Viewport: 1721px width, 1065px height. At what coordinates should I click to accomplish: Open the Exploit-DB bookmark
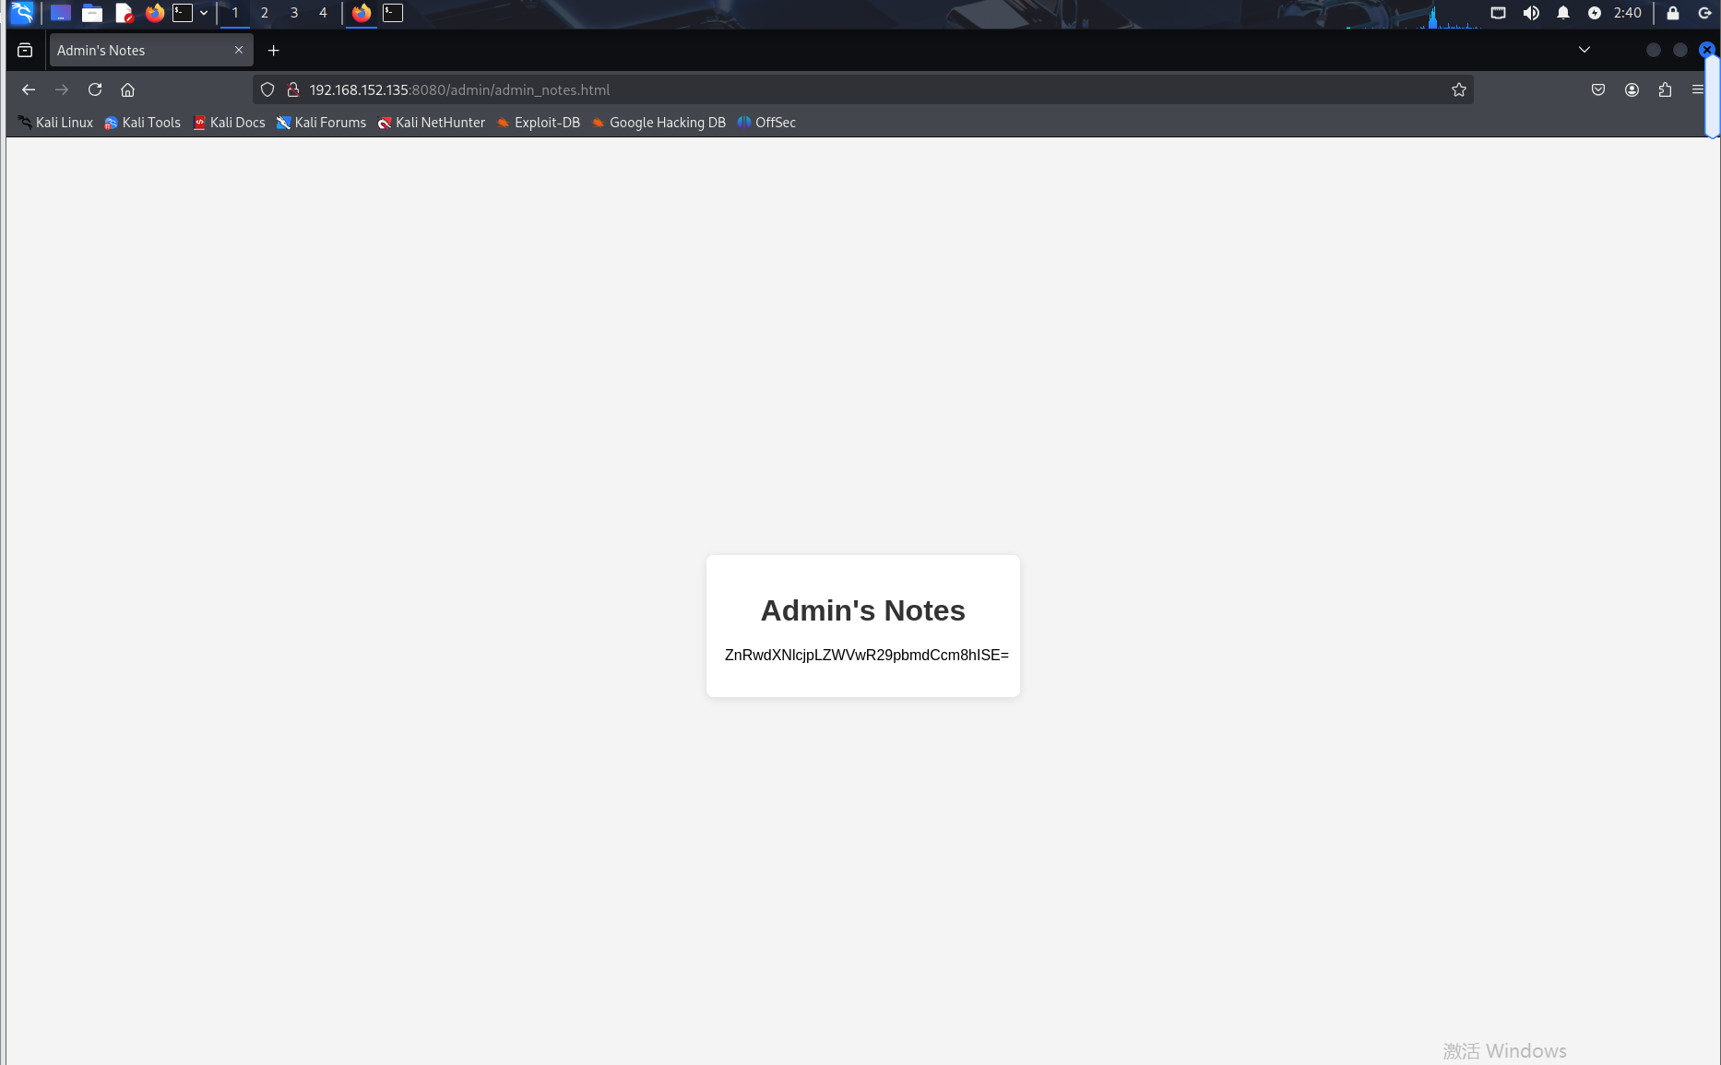(x=539, y=123)
